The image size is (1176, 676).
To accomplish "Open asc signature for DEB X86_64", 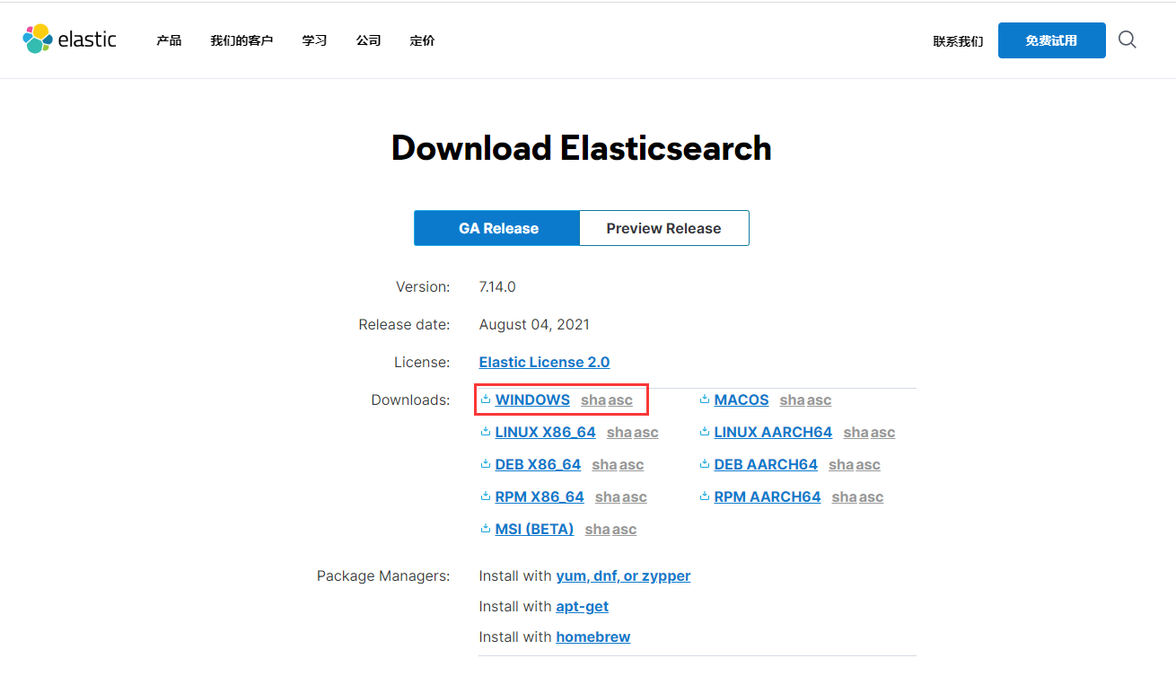I will click(x=631, y=465).
